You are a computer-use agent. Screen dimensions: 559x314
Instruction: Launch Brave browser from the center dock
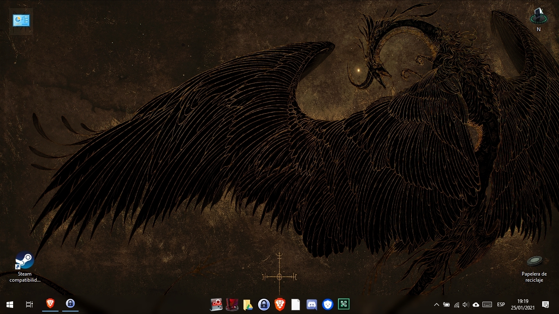tap(280, 305)
